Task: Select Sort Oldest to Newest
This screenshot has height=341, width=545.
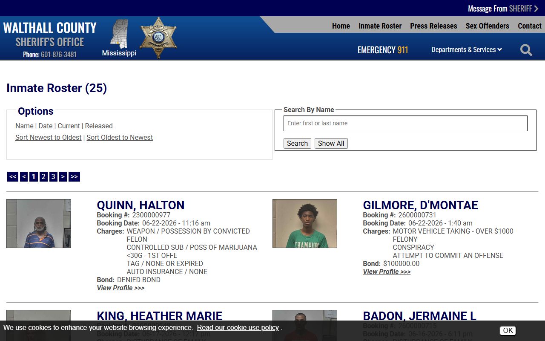Action: (x=120, y=137)
